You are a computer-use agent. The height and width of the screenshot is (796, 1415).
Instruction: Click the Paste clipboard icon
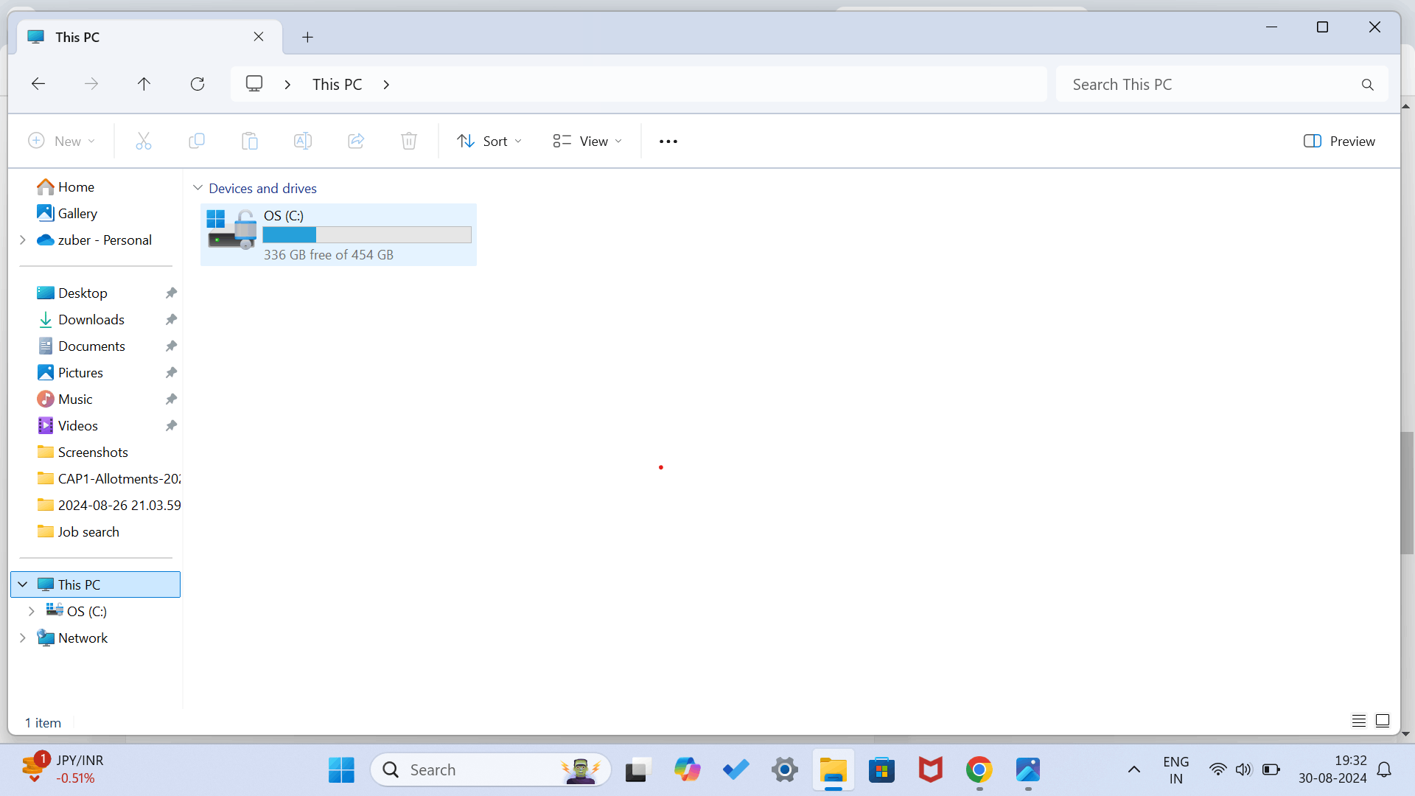(250, 141)
